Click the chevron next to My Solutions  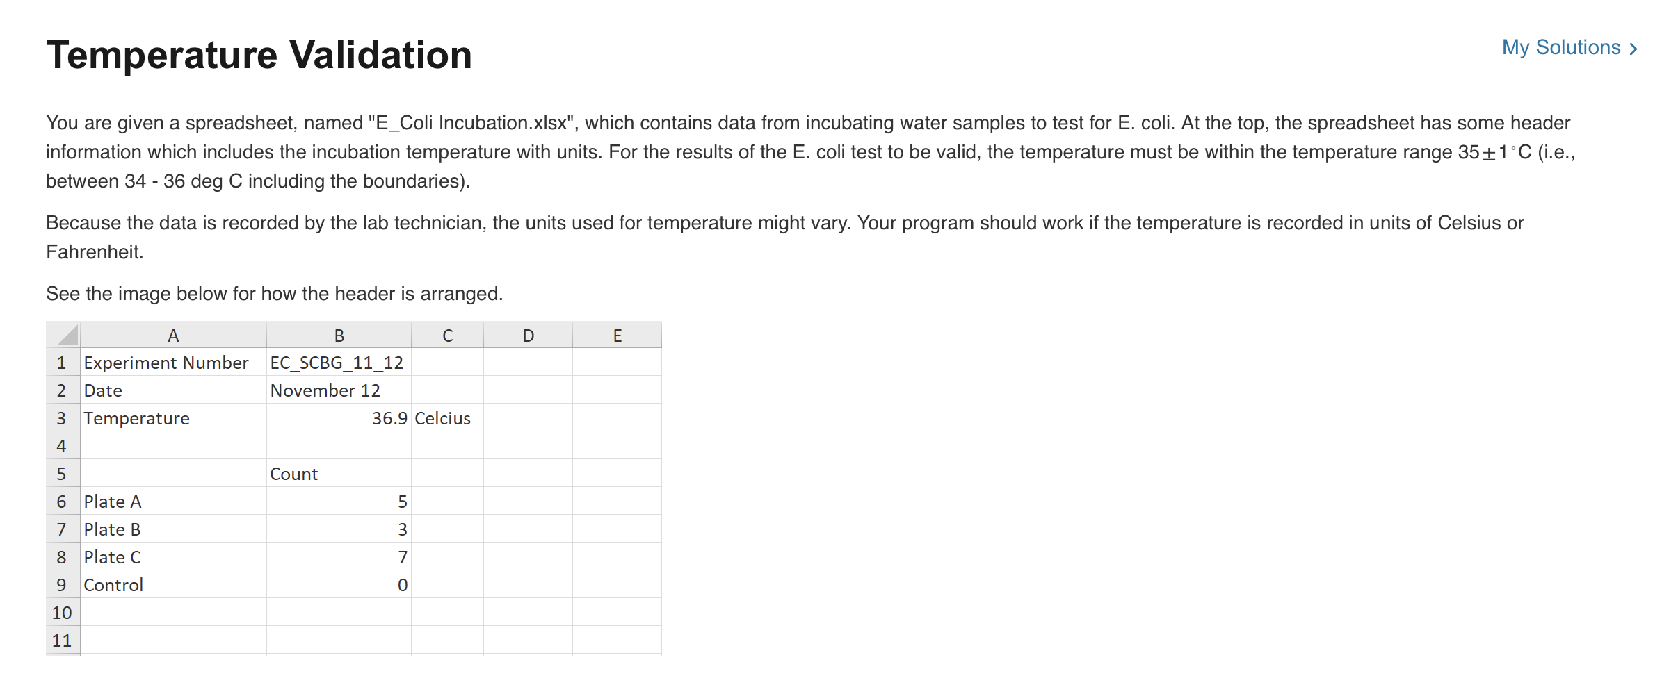coord(1634,48)
